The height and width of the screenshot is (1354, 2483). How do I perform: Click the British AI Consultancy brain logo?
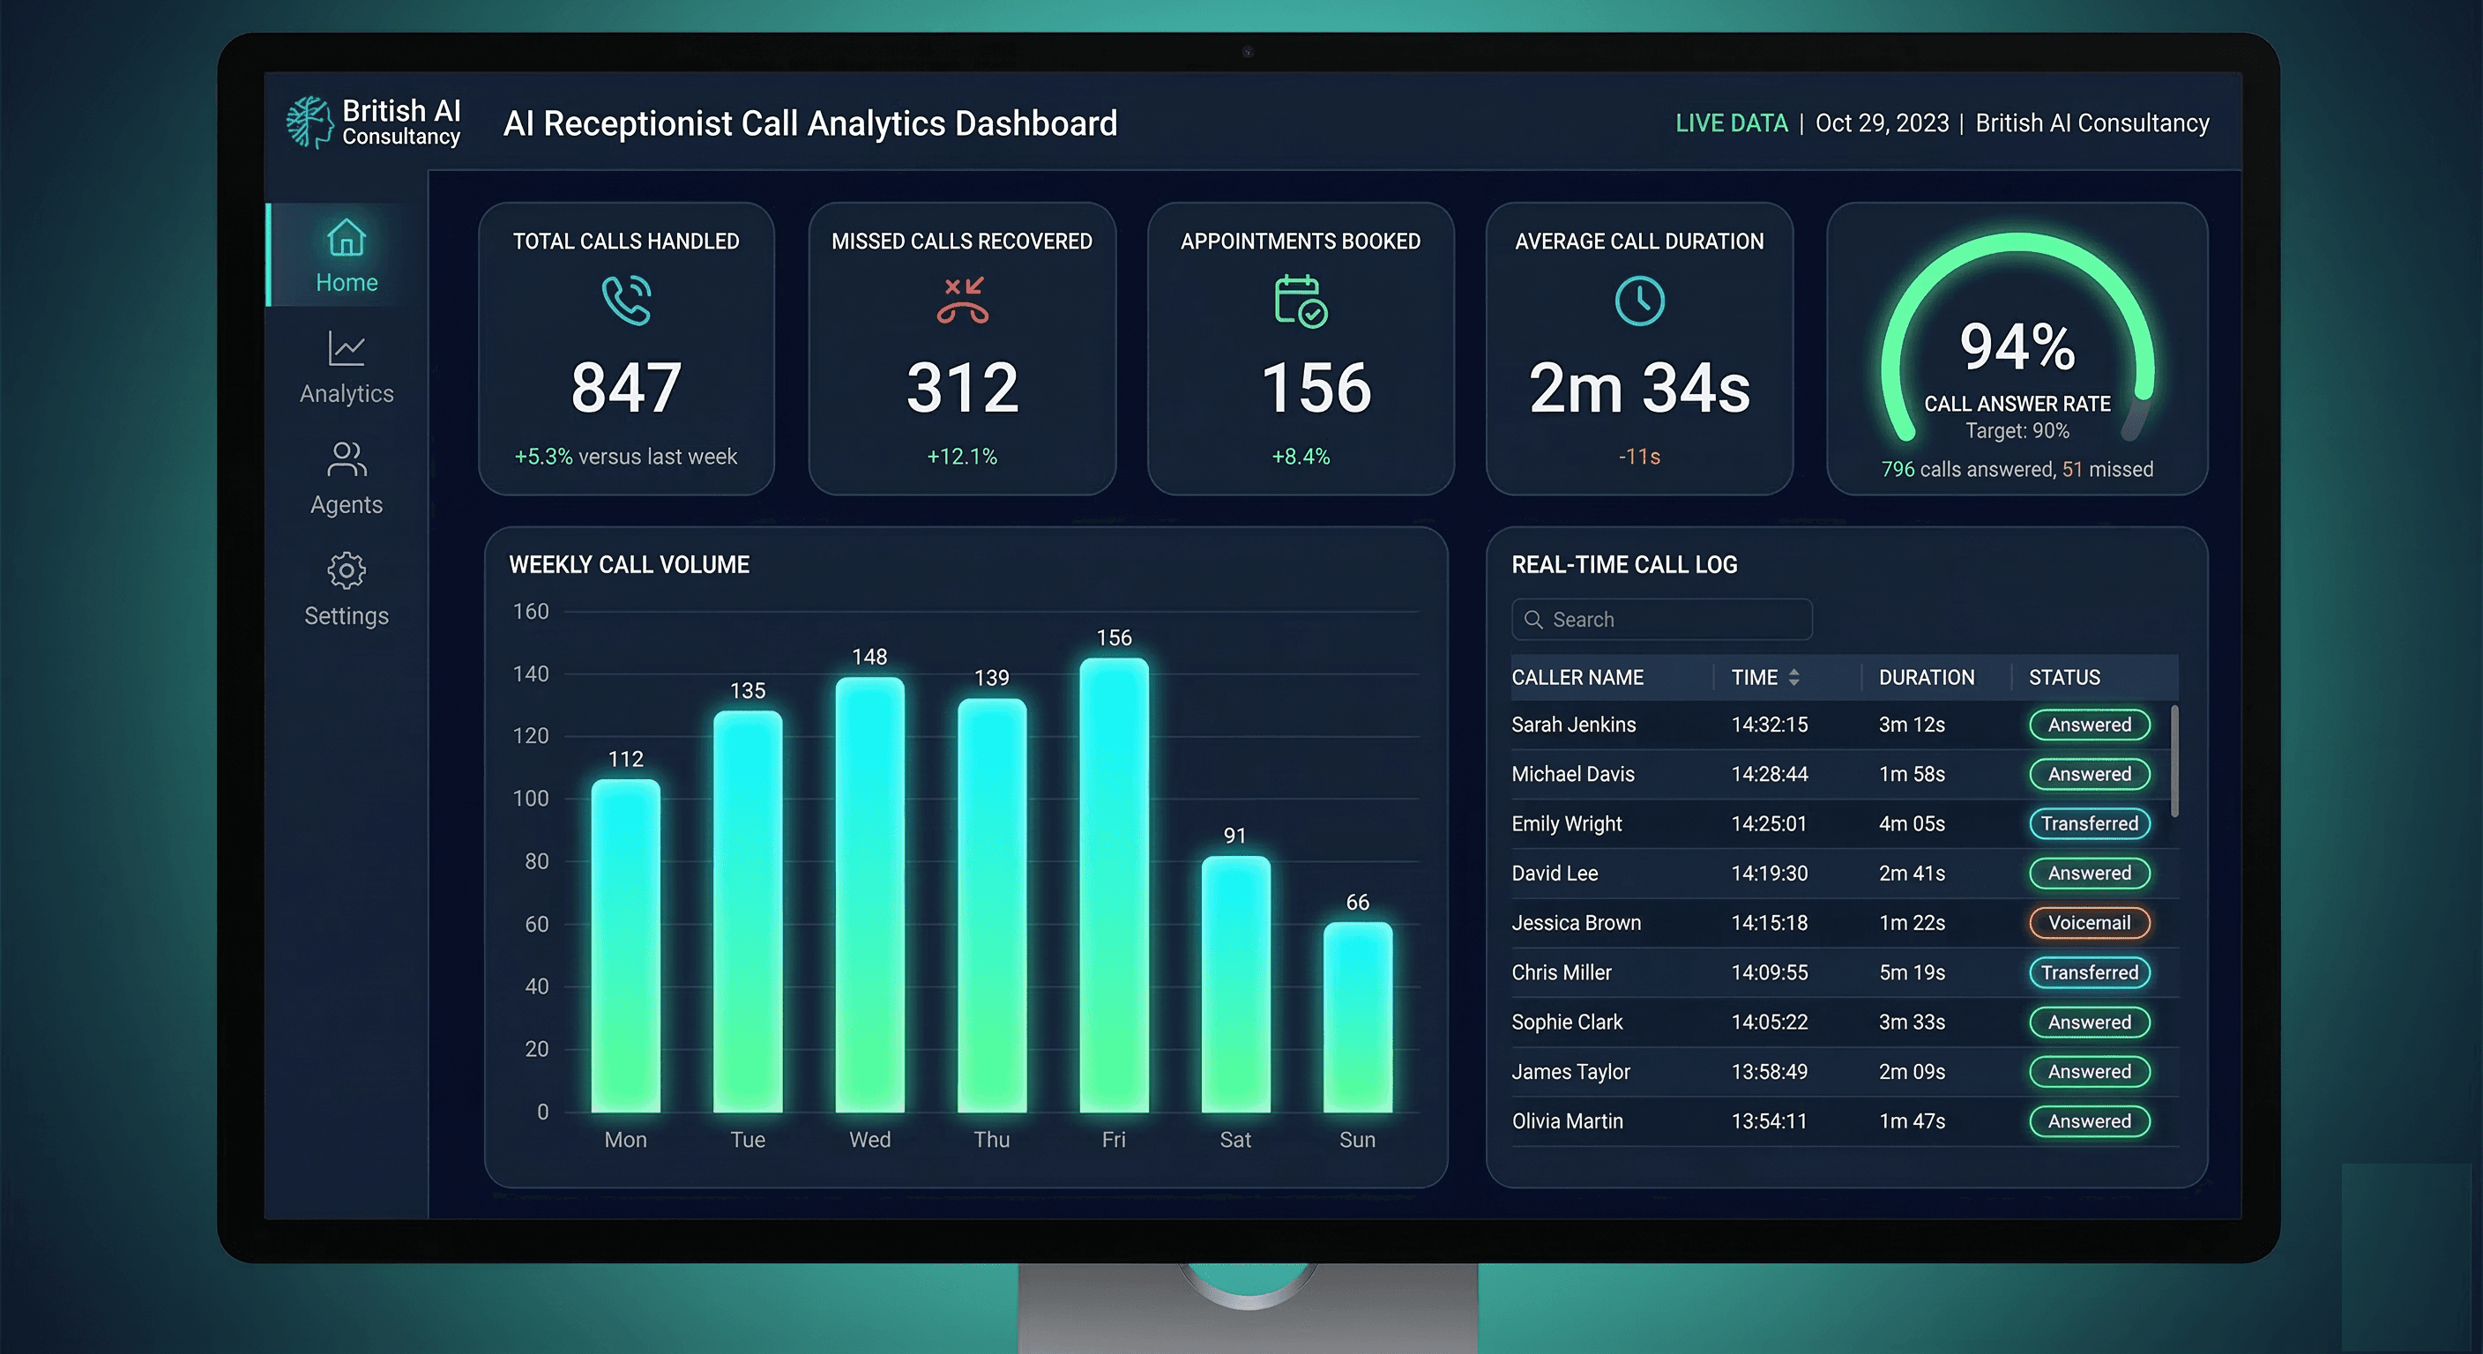tap(309, 123)
